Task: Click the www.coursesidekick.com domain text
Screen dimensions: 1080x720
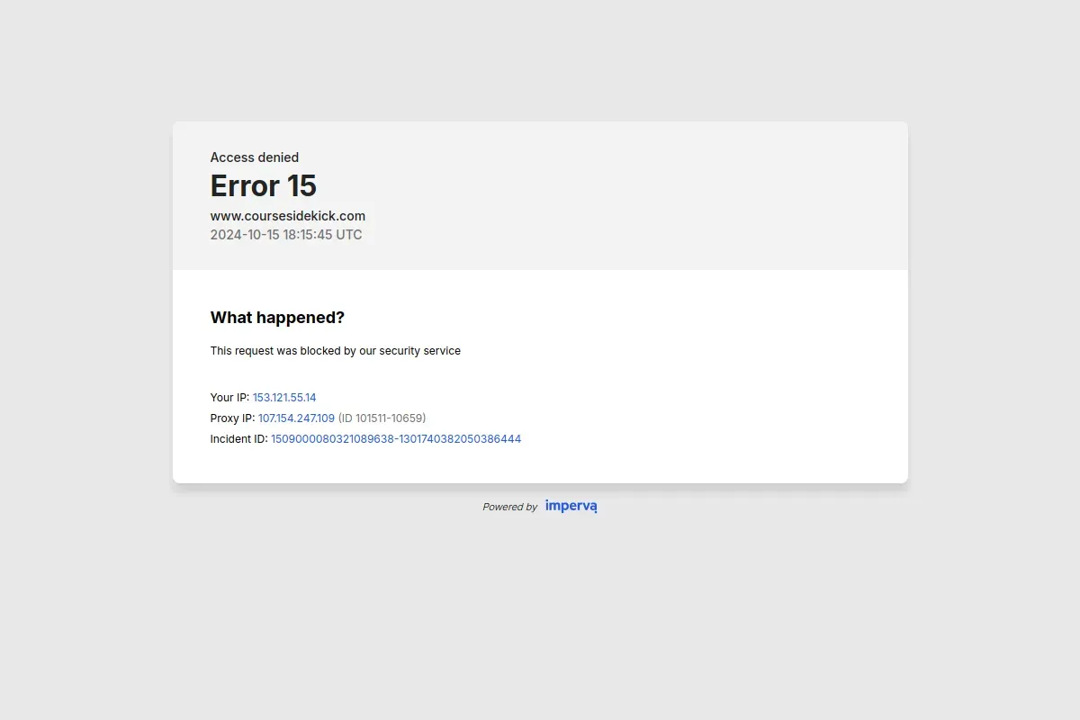Action: coord(288,216)
